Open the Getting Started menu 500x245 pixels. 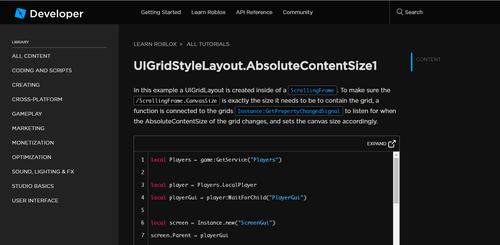(x=161, y=12)
